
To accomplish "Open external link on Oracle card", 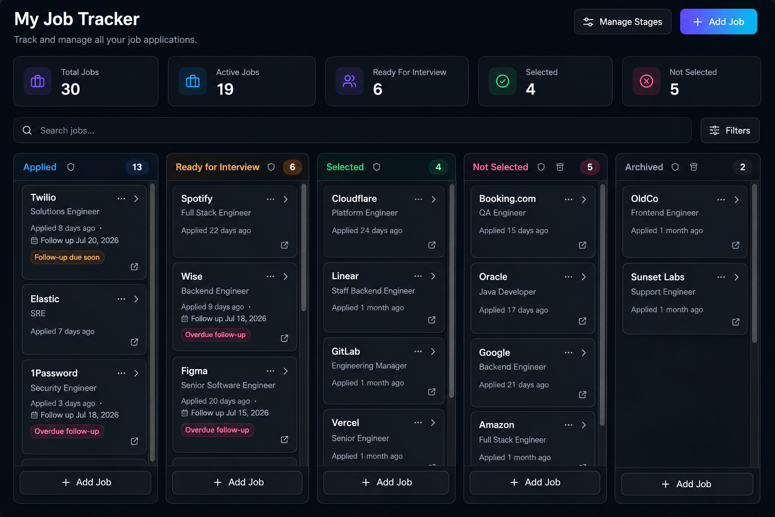I will coord(582,321).
